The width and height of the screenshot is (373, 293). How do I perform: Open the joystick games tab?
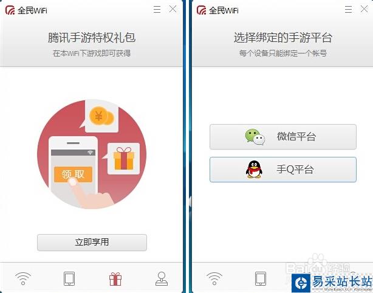pos(162,279)
